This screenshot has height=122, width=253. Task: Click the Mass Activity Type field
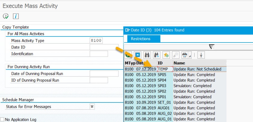click(x=96, y=41)
